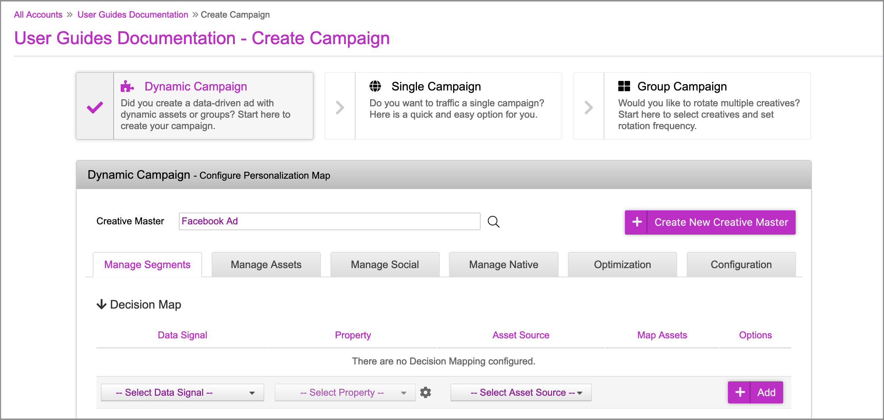Go to All Accounts breadcrumb link

click(38, 15)
